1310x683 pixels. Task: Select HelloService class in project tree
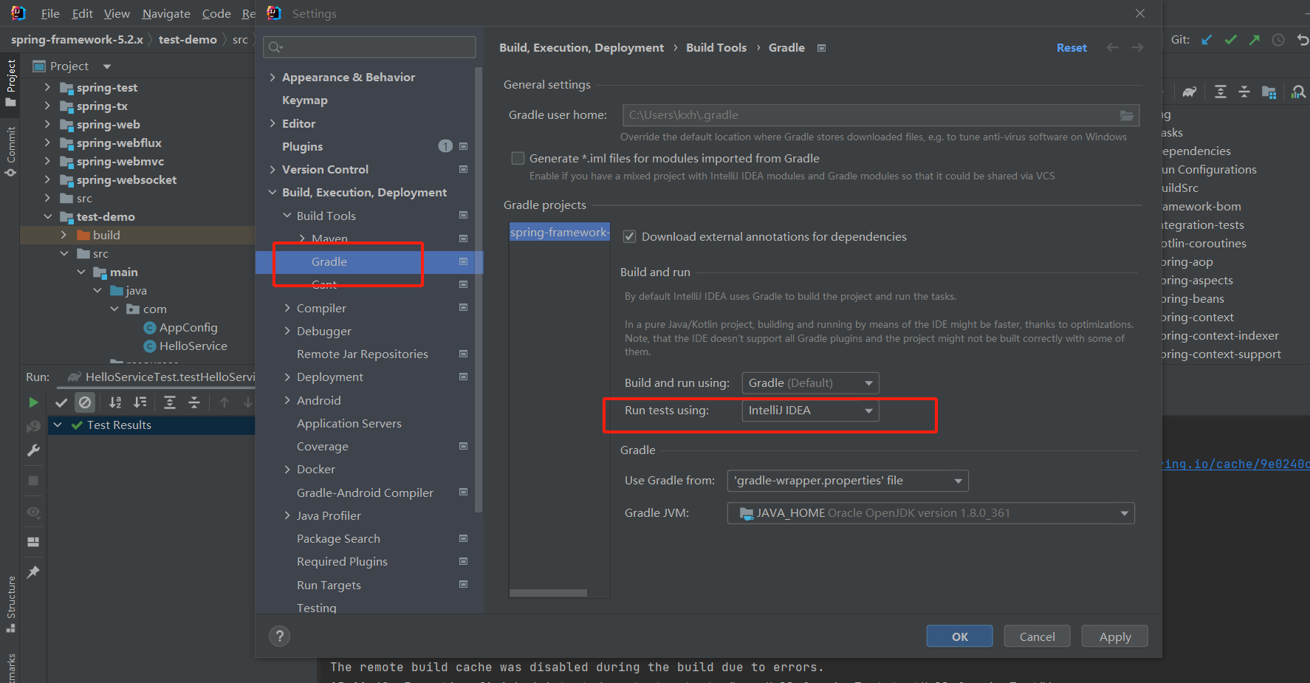click(x=193, y=346)
